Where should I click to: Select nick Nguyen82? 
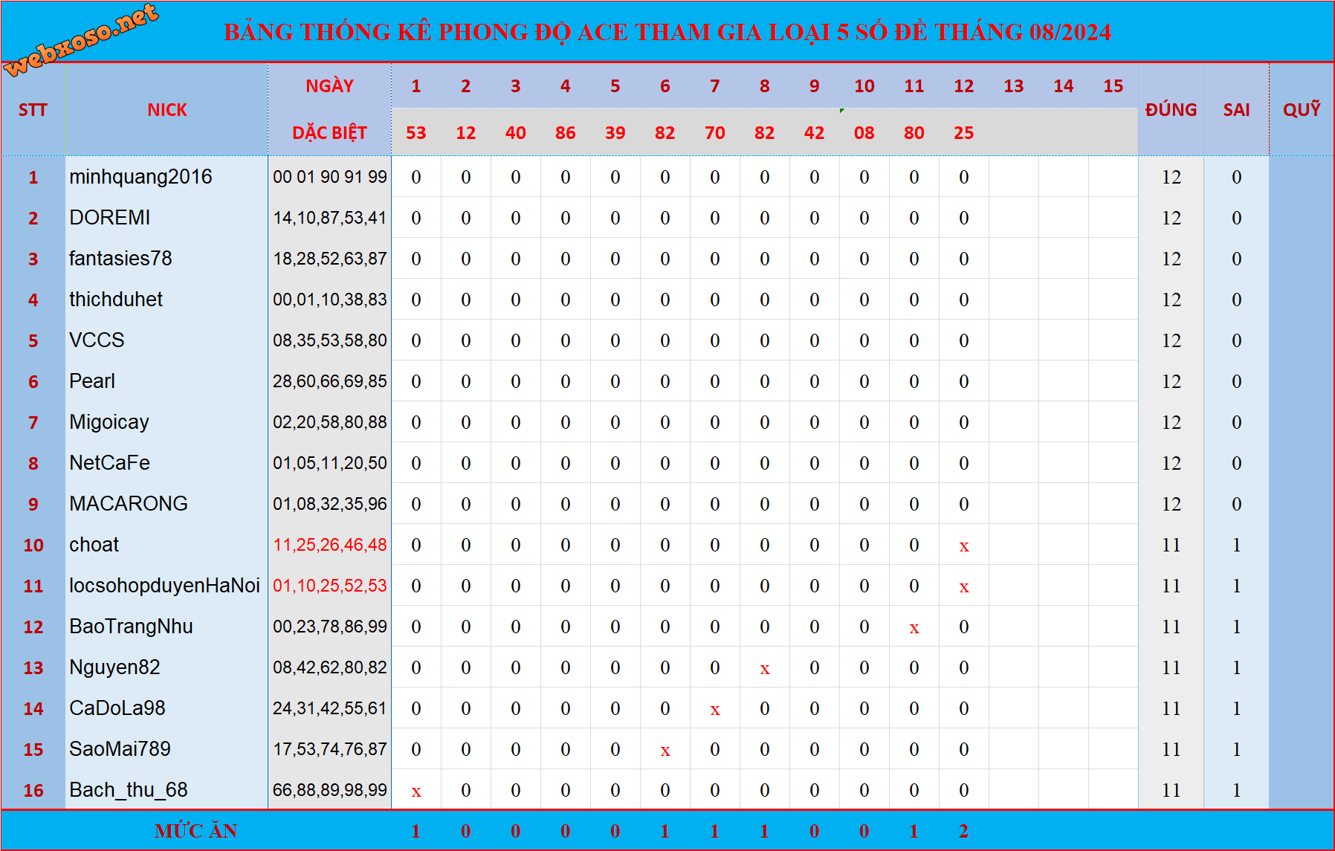pyautogui.click(x=115, y=667)
